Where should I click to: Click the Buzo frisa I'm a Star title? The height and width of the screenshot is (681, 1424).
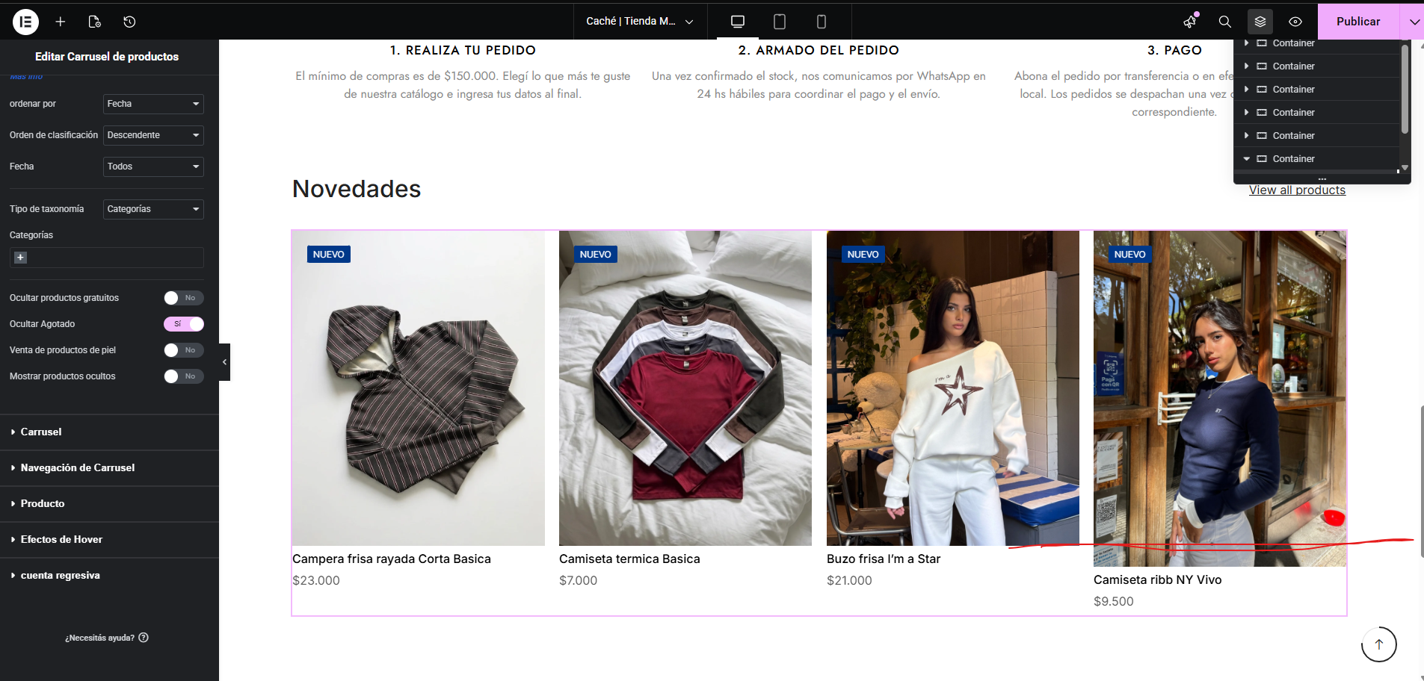click(x=884, y=559)
